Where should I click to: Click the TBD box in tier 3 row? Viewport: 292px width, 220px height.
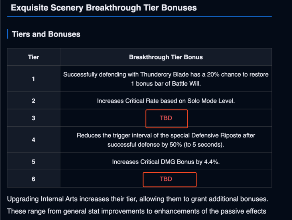click(x=166, y=118)
